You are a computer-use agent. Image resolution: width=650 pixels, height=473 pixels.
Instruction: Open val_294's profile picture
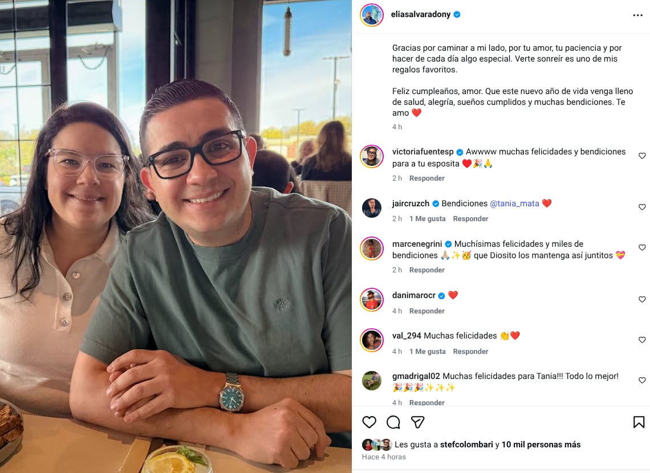(372, 340)
